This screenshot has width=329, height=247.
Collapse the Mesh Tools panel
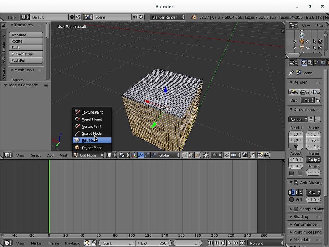[x=12, y=70]
